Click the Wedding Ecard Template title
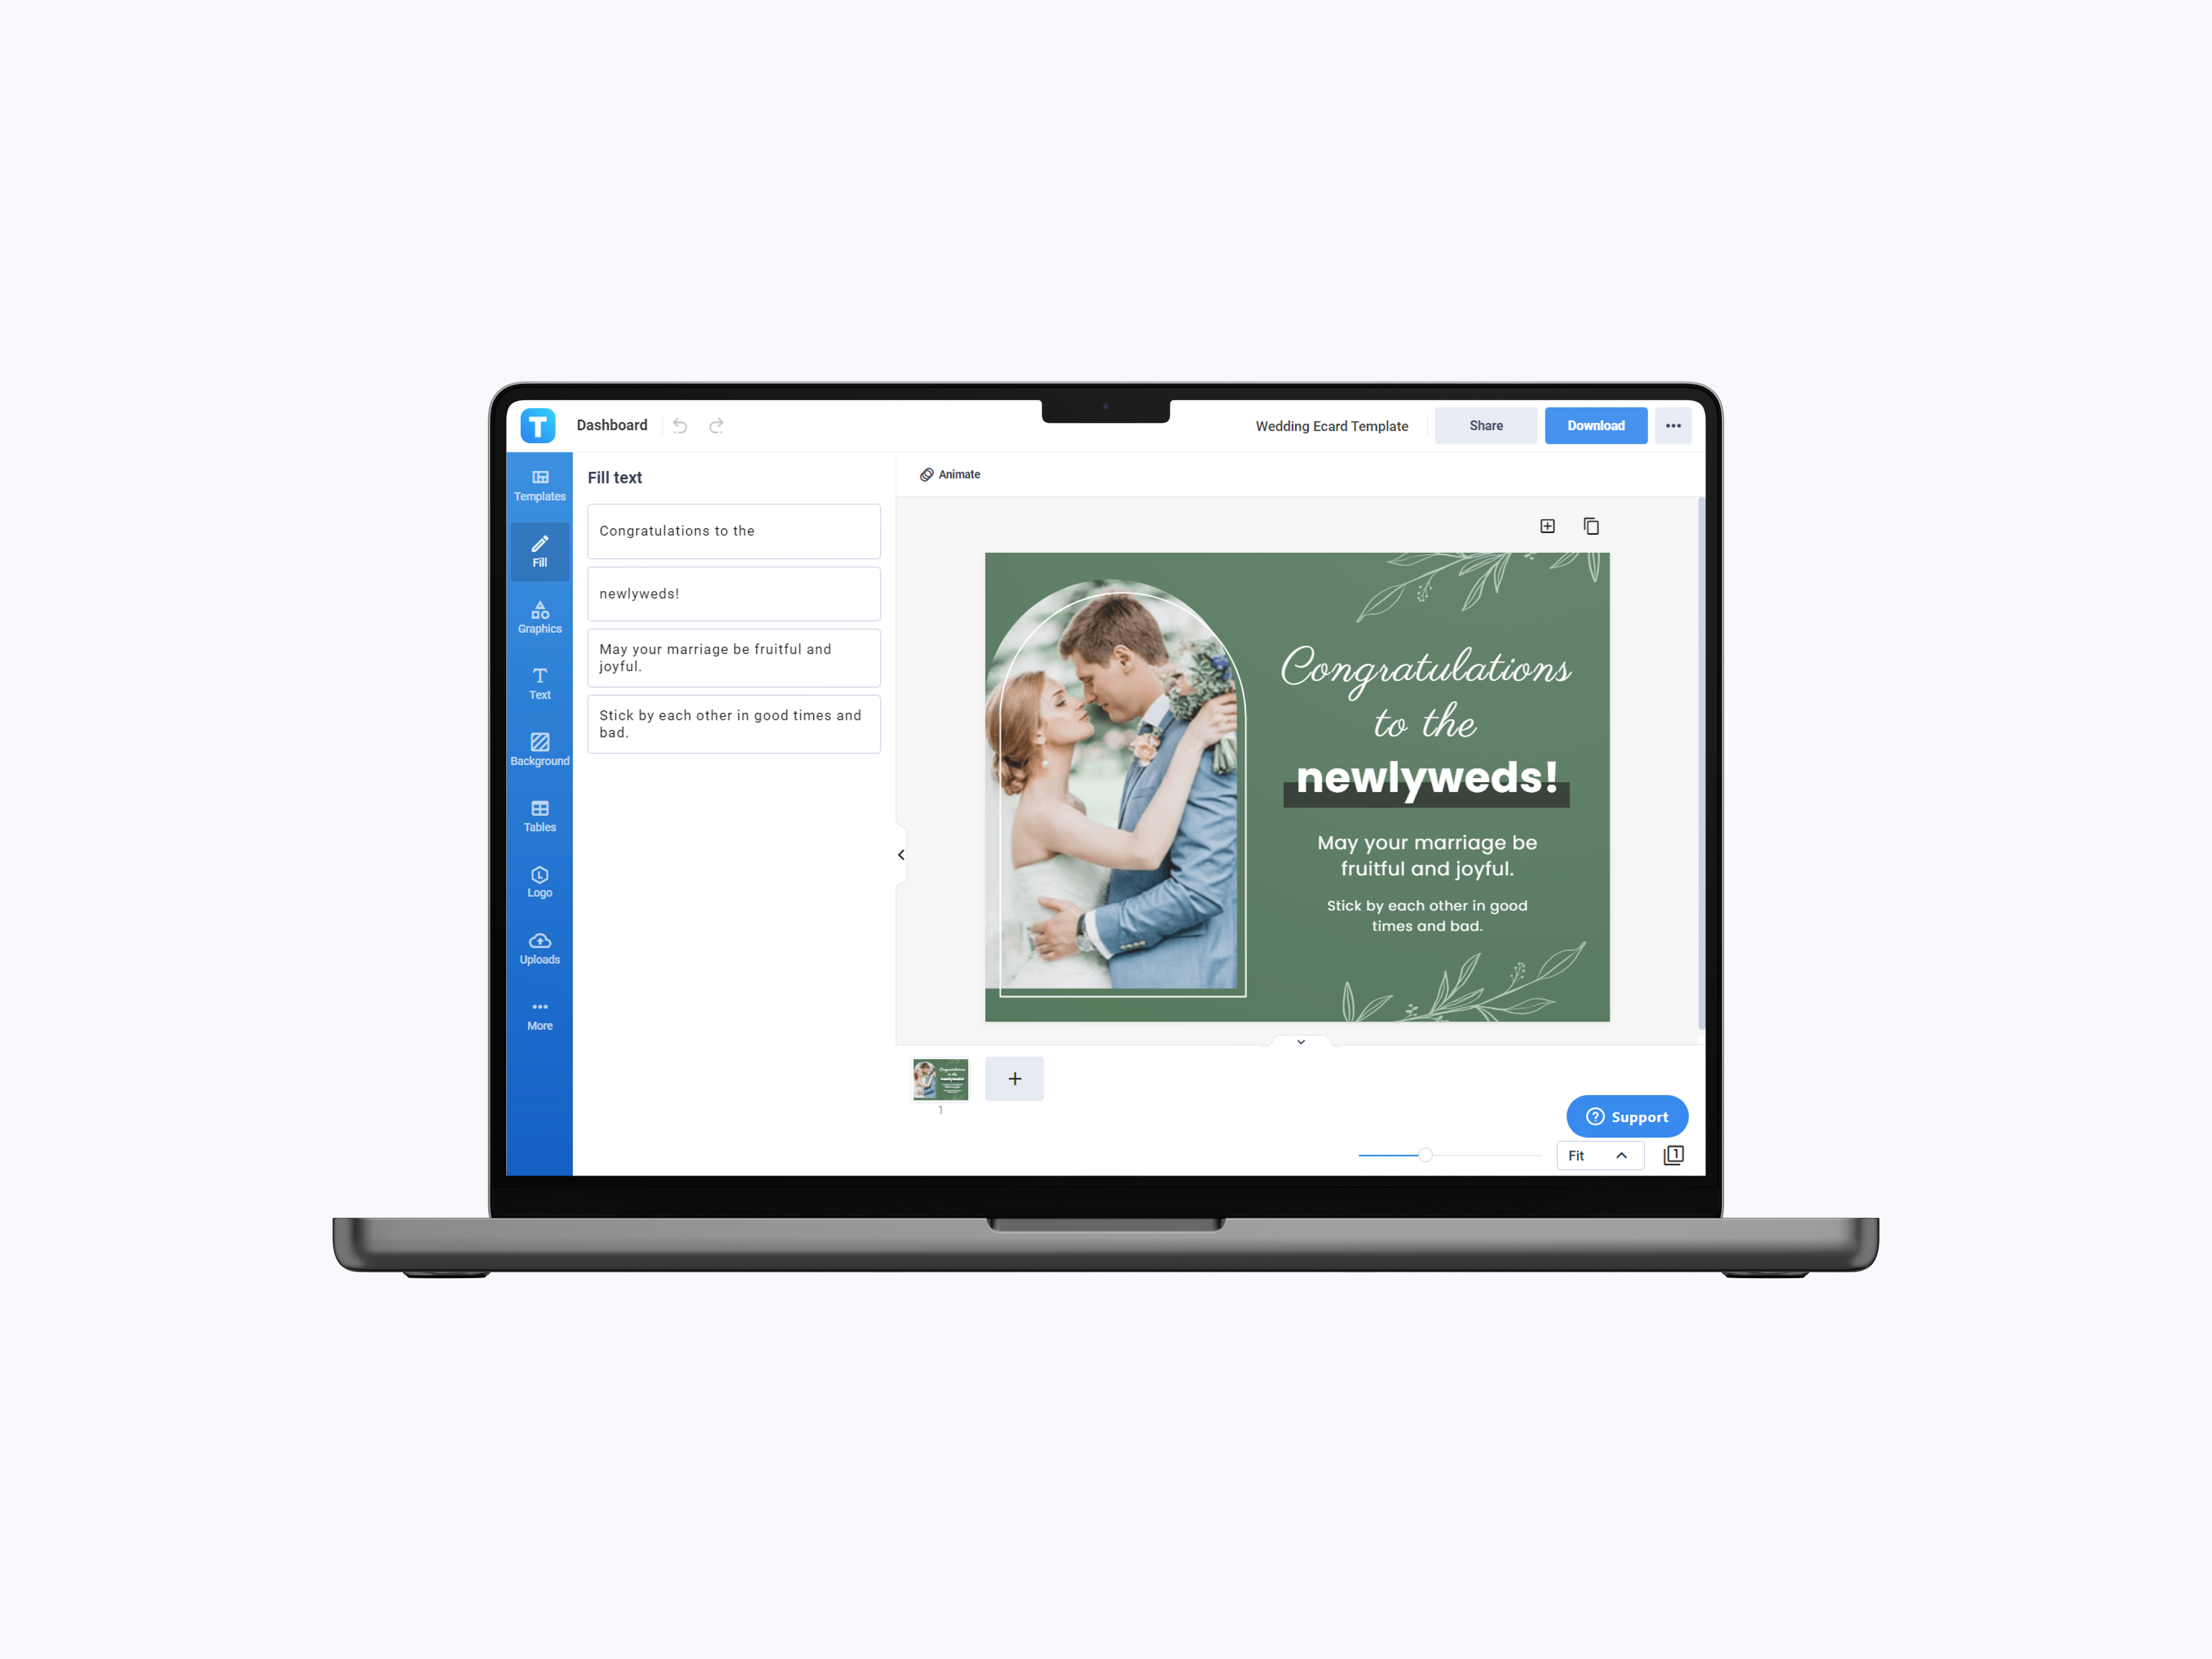 (x=1333, y=425)
